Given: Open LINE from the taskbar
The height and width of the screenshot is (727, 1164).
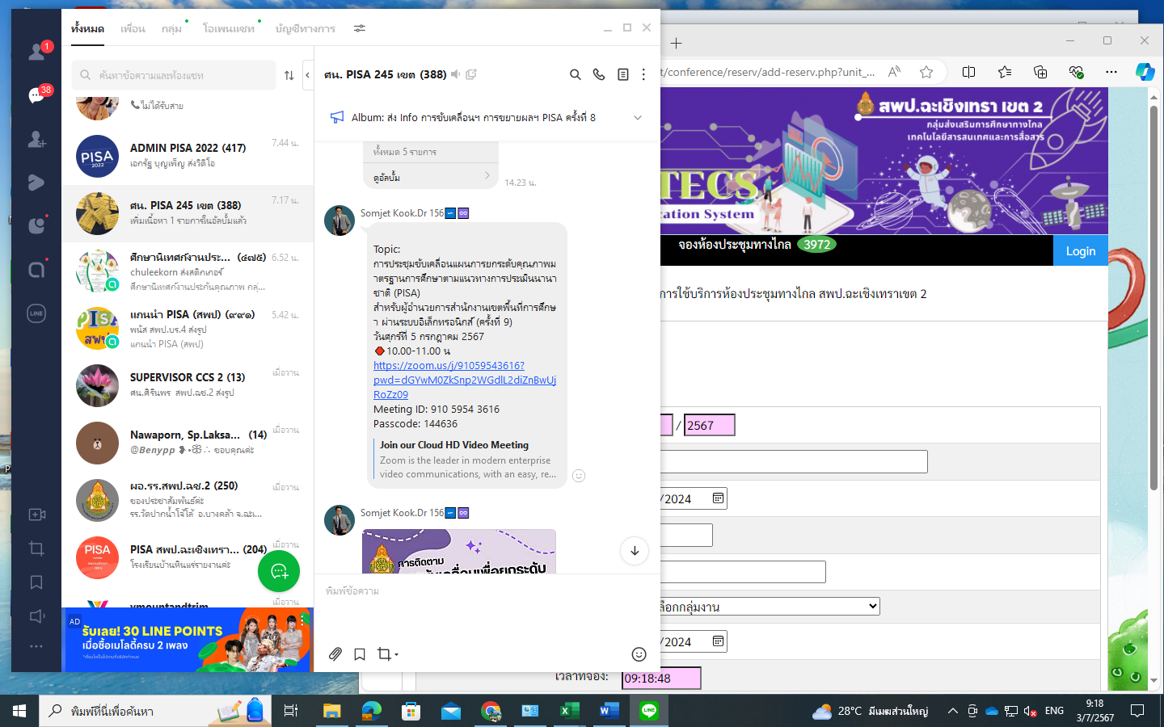Looking at the screenshot, I should [x=649, y=711].
